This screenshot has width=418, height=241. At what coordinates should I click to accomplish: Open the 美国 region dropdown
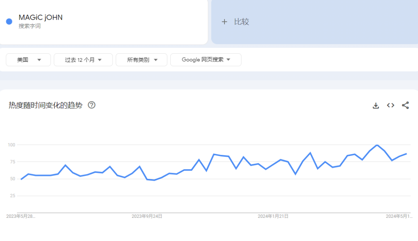tap(28, 60)
